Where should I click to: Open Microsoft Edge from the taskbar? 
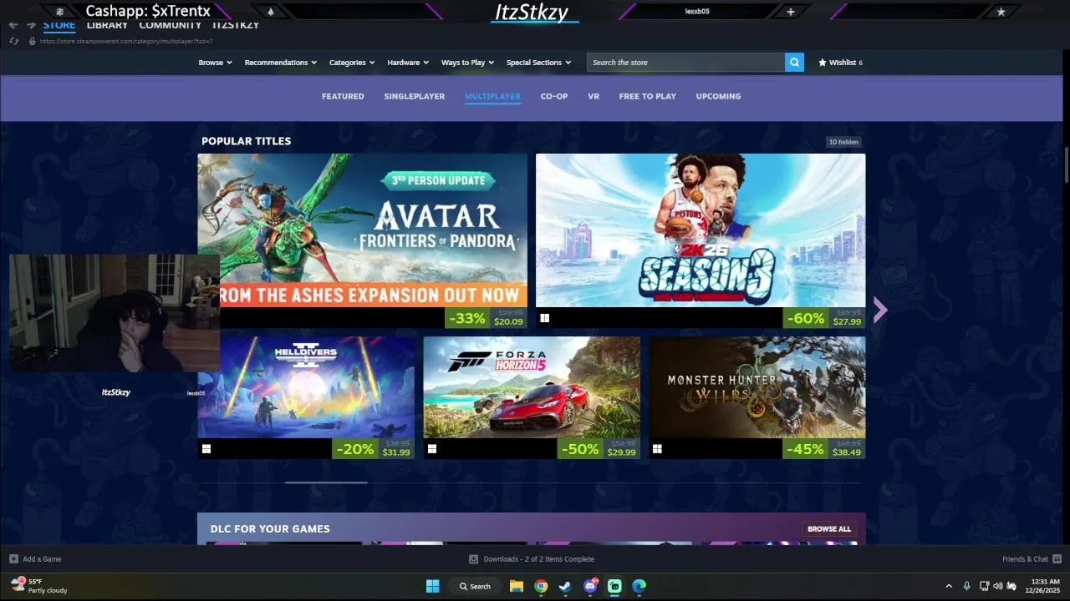(639, 586)
